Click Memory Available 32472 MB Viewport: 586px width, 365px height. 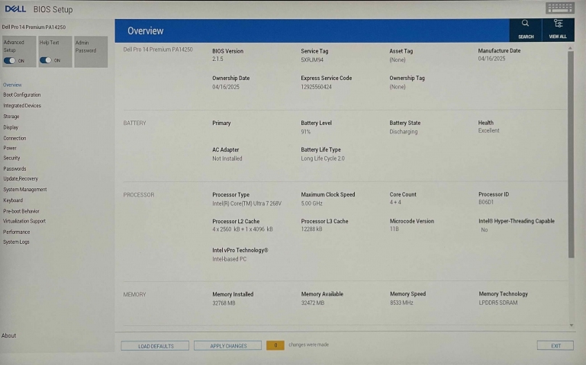[313, 303]
